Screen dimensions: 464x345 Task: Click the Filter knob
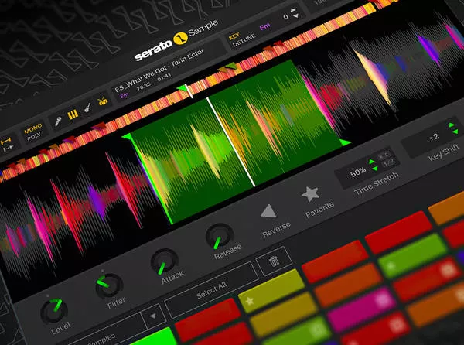tap(107, 285)
